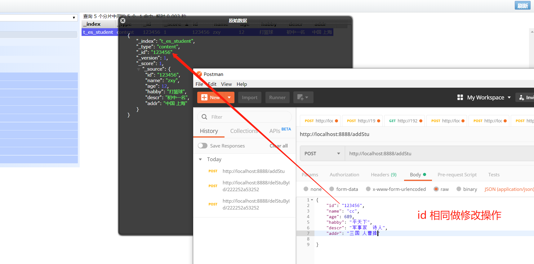Click the workspace grid icon
Viewport: 534px width, 264px height.
coord(460,97)
